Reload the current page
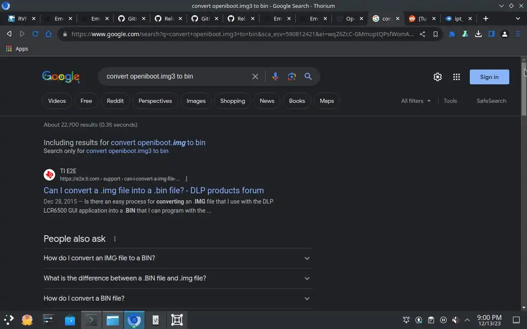The width and height of the screenshot is (527, 329). (x=35, y=34)
